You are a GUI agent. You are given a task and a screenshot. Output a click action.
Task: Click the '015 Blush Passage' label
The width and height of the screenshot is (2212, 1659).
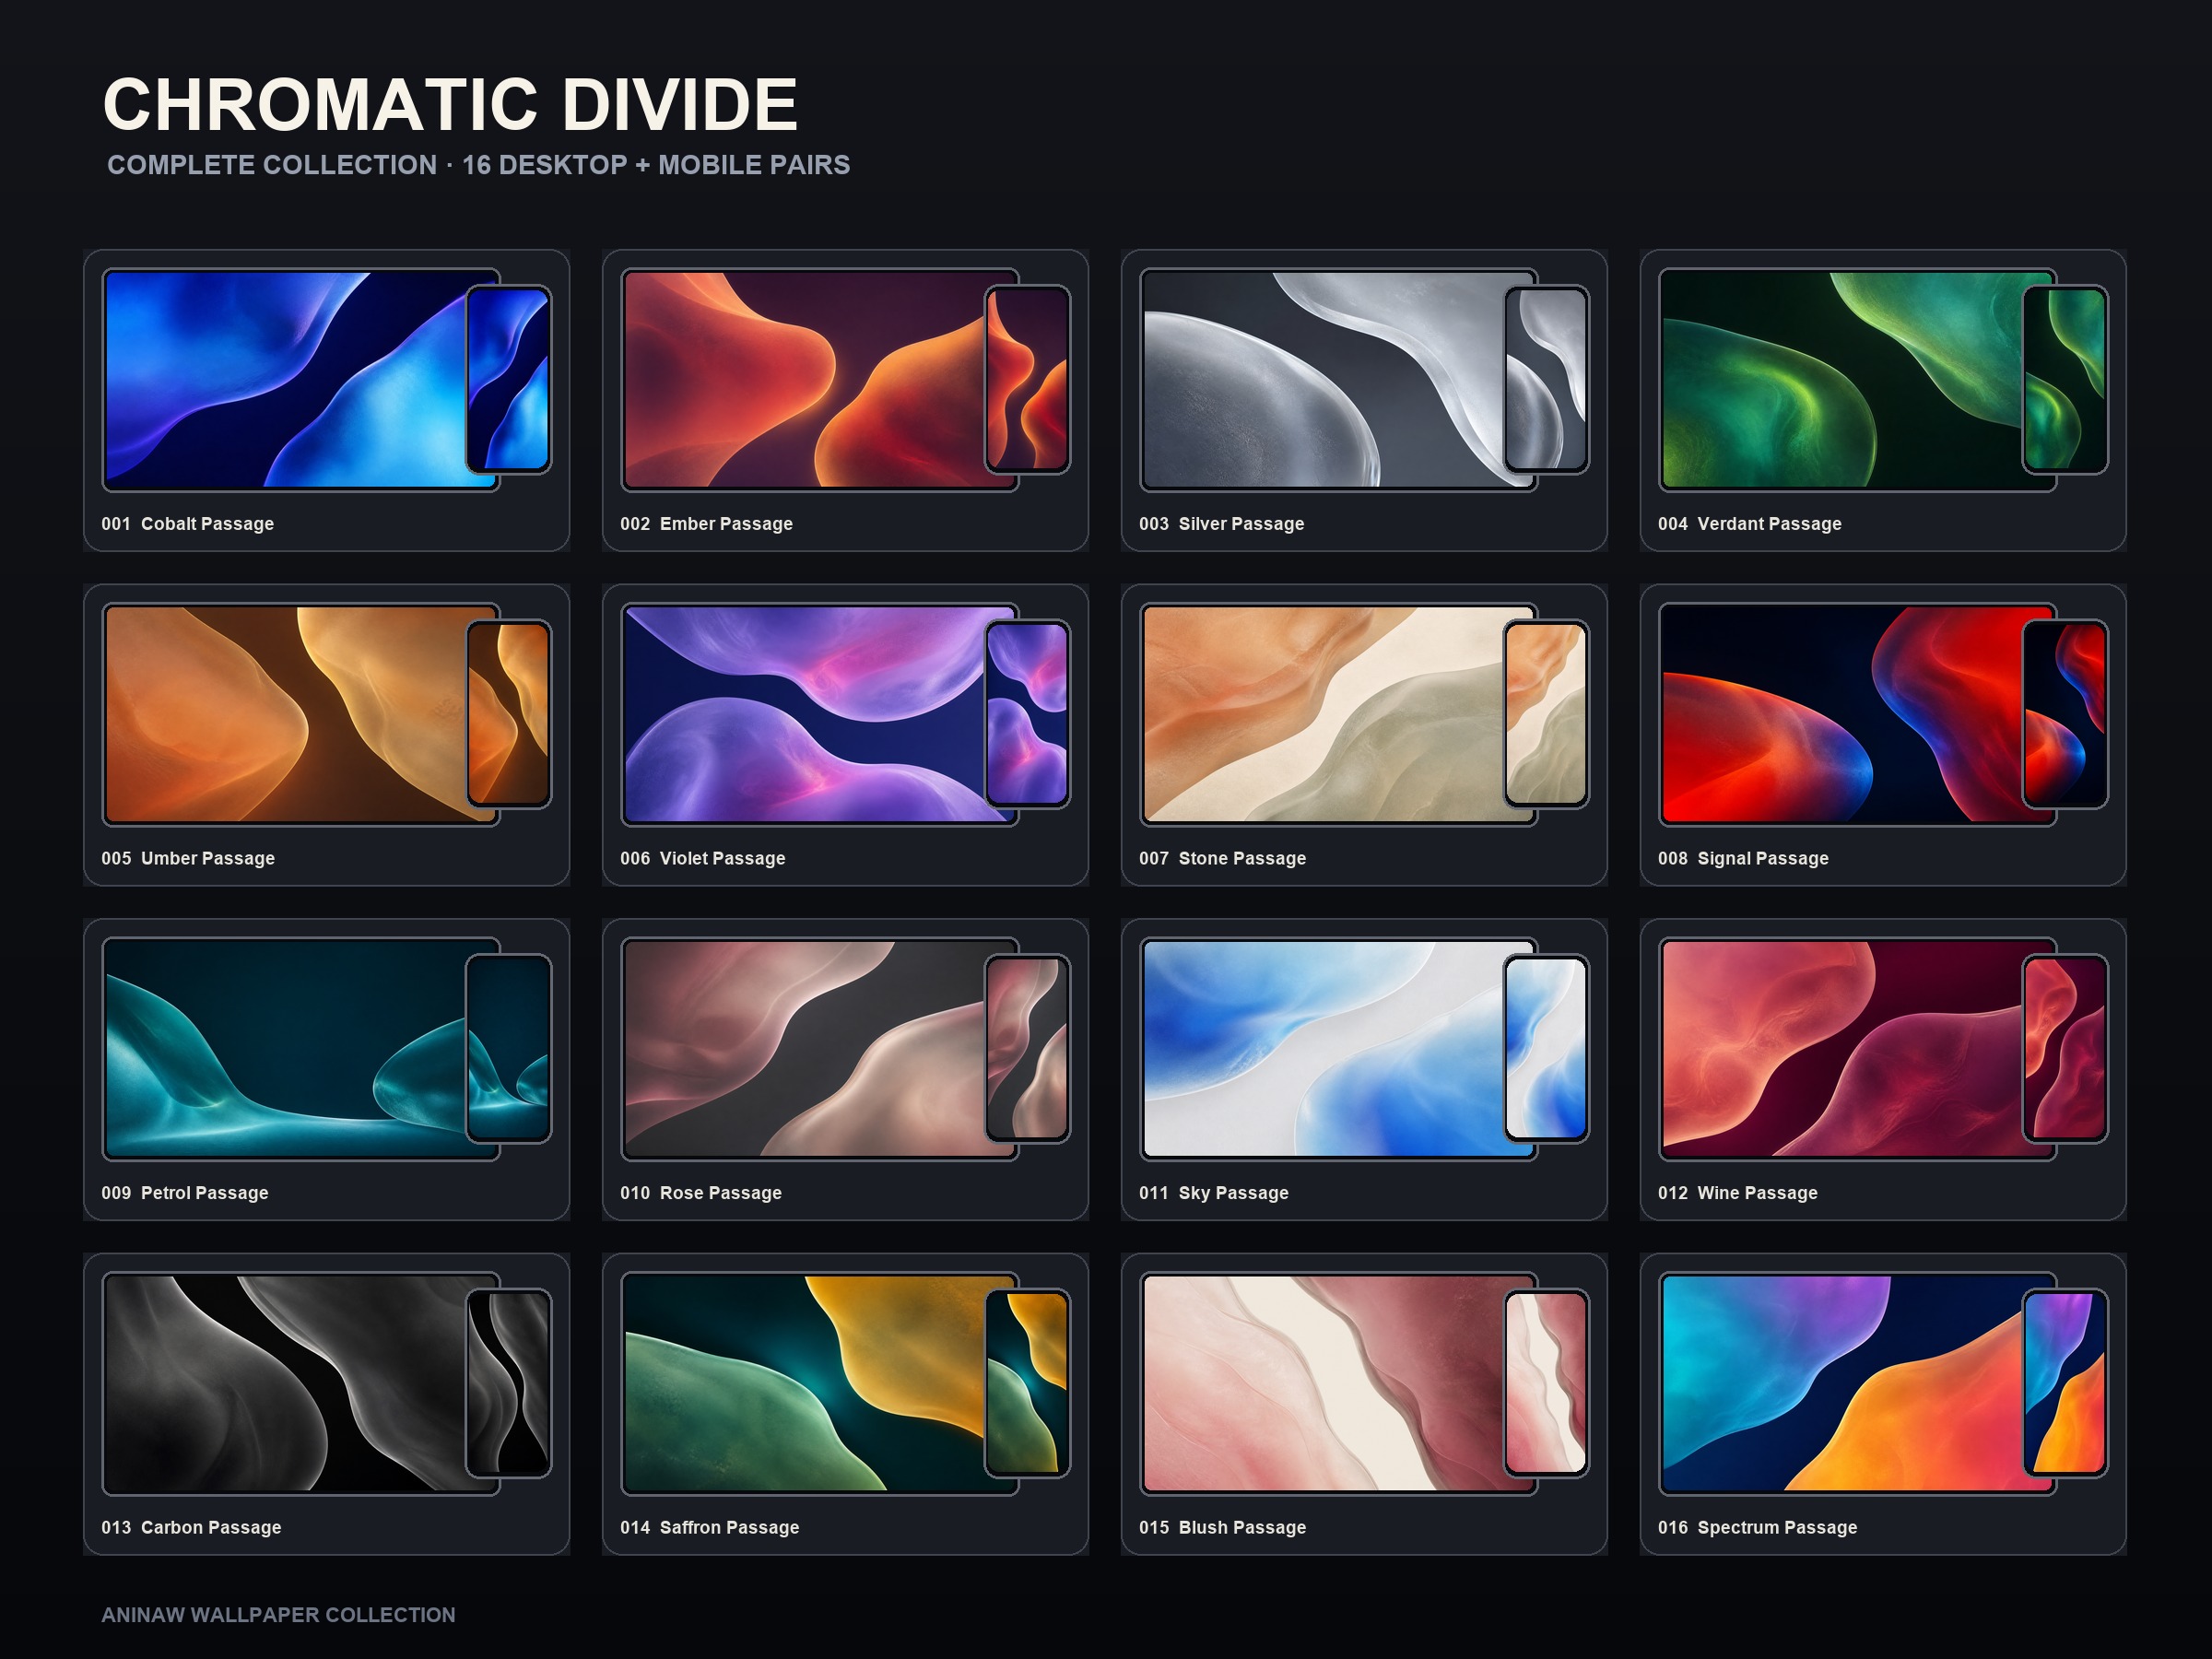pyautogui.click(x=1222, y=1527)
